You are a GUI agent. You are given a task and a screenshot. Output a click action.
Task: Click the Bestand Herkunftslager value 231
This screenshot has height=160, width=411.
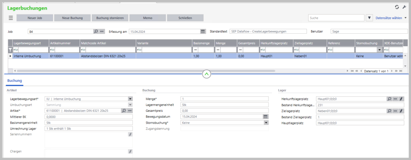[360, 105]
